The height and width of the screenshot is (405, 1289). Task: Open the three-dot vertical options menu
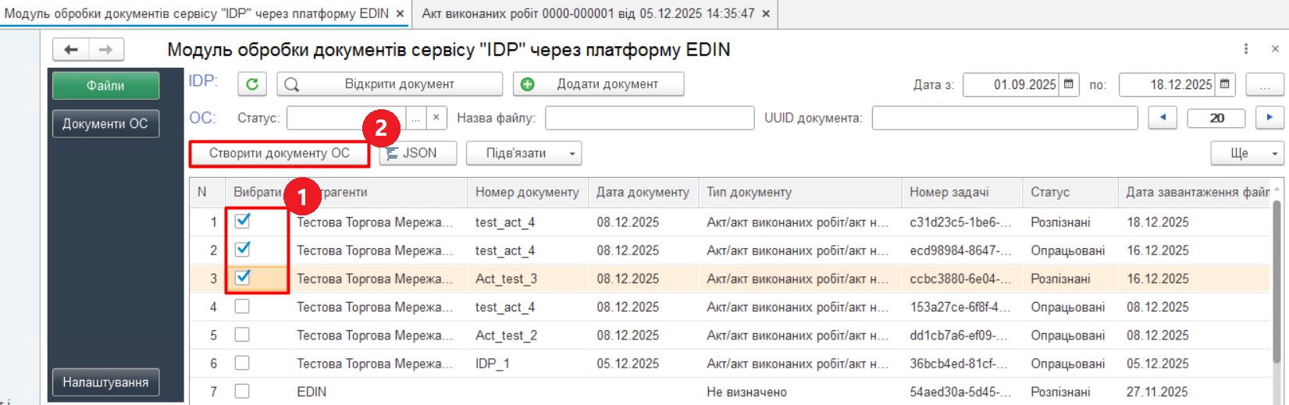(x=1246, y=49)
